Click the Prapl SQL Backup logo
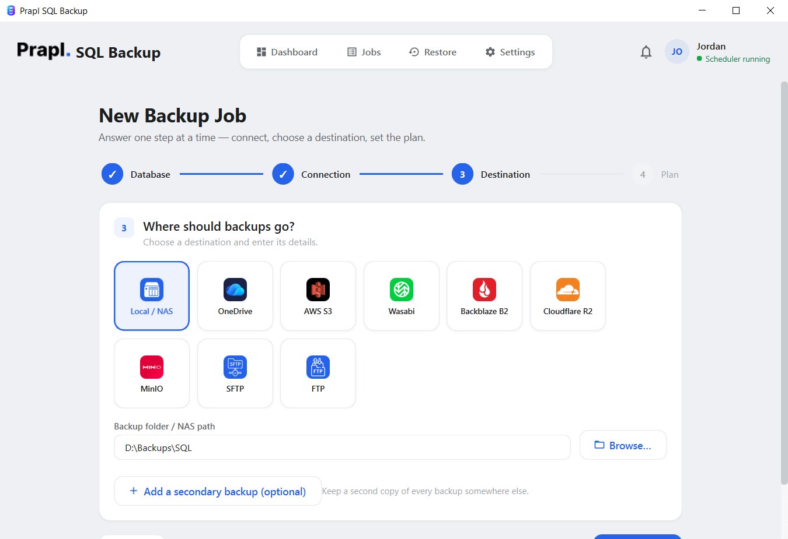This screenshot has width=788, height=539. click(x=89, y=51)
